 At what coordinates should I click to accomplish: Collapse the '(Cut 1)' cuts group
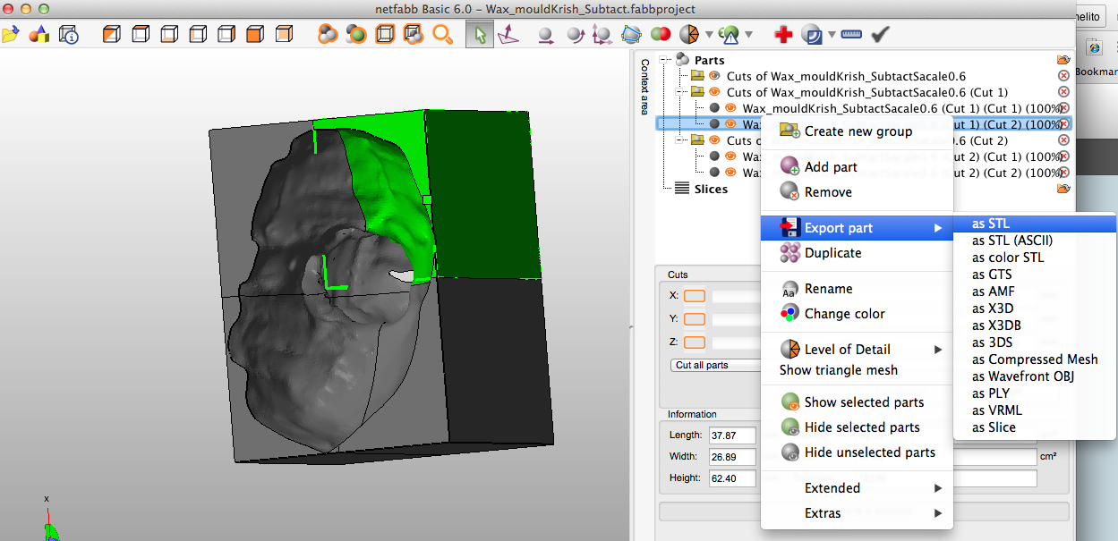[681, 92]
